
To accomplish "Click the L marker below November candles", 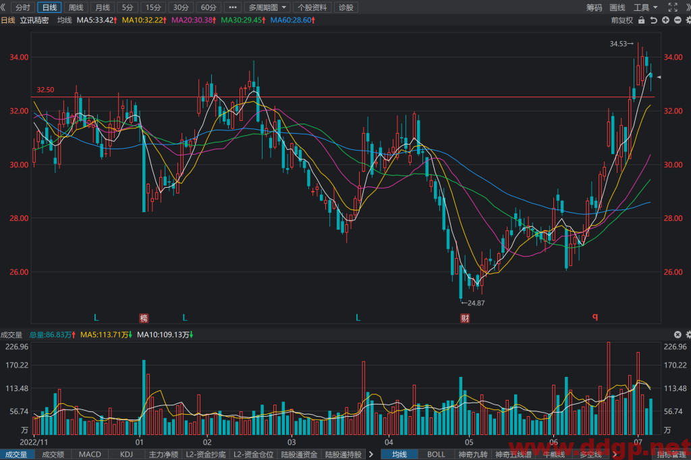I will click(x=96, y=317).
